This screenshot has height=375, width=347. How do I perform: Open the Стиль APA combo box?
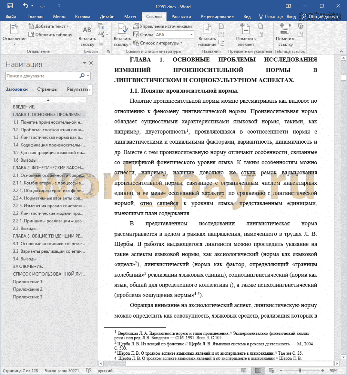174,34
